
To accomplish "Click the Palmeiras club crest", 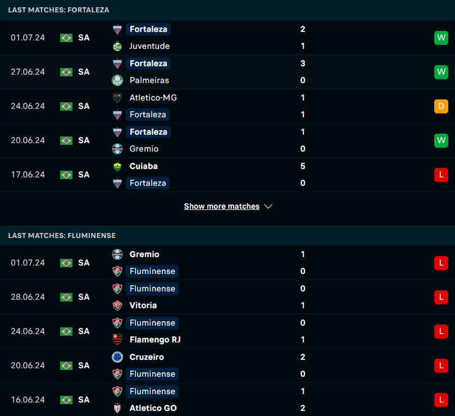I will click(x=117, y=80).
